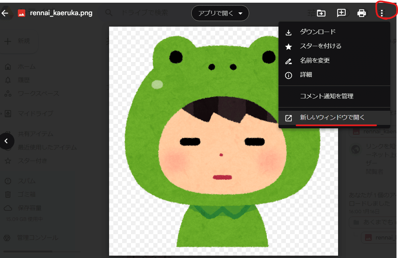Image resolution: width=398 pixels, height=258 pixels.
Task: Open ワークスペース in the sidebar
Action: pos(38,93)
